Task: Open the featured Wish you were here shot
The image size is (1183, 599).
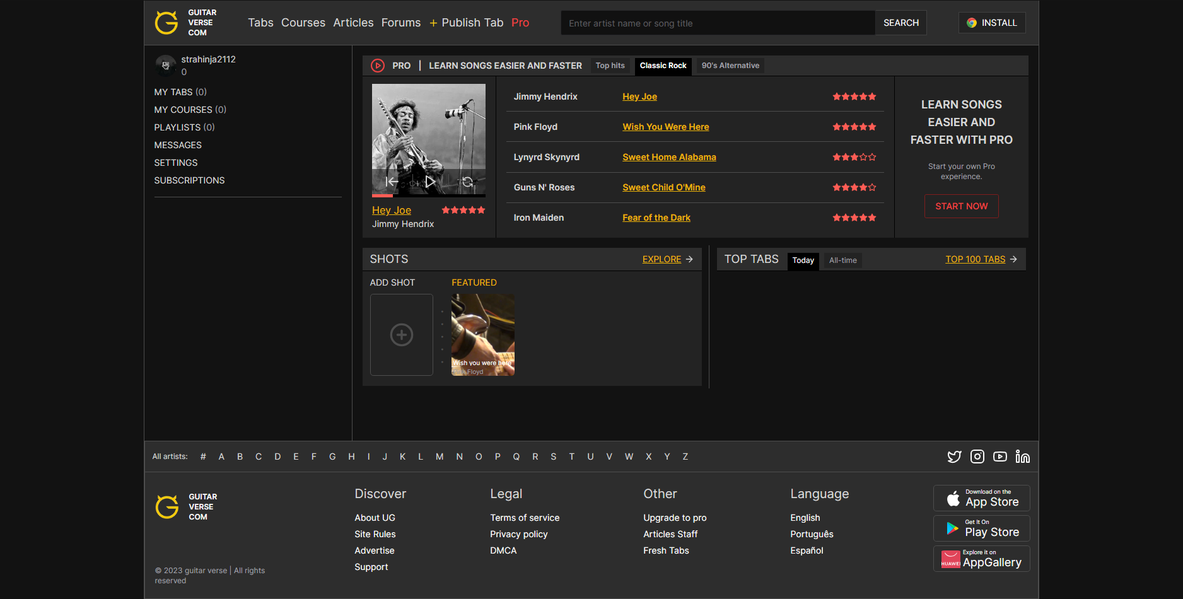Action: (483, 335)
